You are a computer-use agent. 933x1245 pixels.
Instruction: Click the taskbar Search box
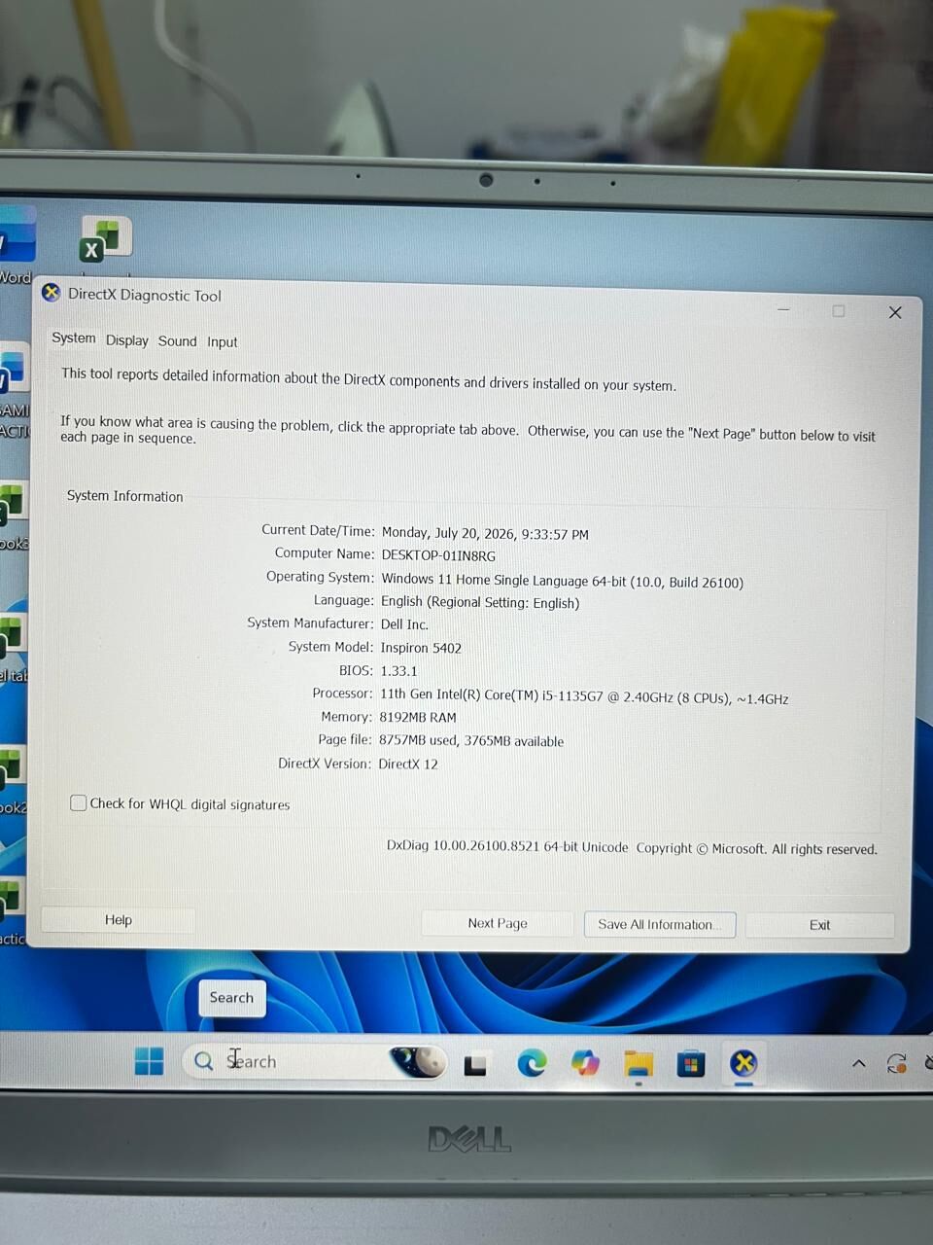pos(314,1061)
